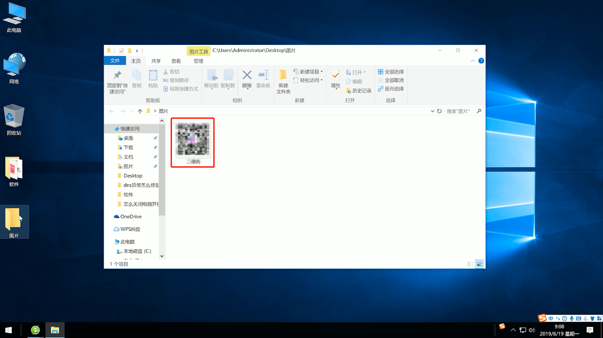Open the 轻松访问 dropdown

[308, 80]
